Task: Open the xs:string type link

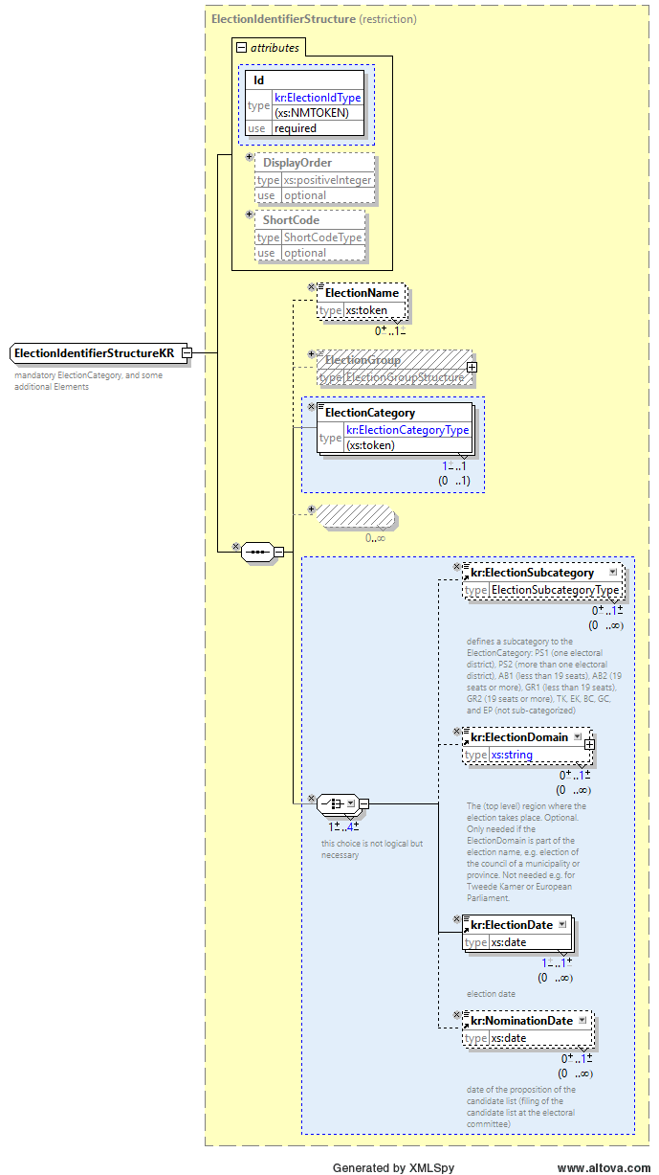Action: click(x=512, y=755)
